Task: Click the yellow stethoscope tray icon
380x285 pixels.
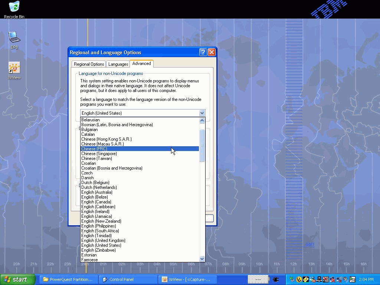Action: tap(299, 279)
